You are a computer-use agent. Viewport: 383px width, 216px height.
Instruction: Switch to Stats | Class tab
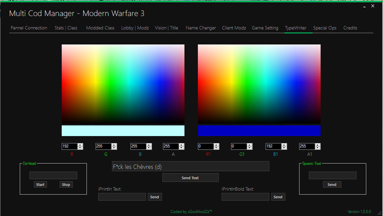coord(66,28)
